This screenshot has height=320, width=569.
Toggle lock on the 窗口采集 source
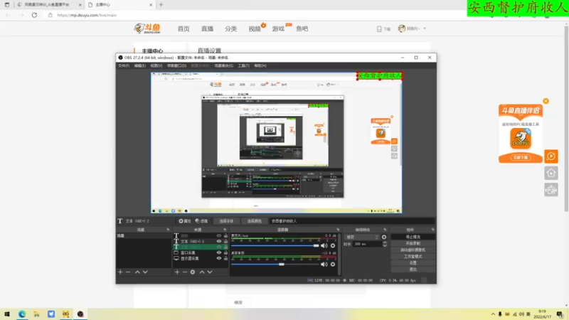[x=225, y=252]
